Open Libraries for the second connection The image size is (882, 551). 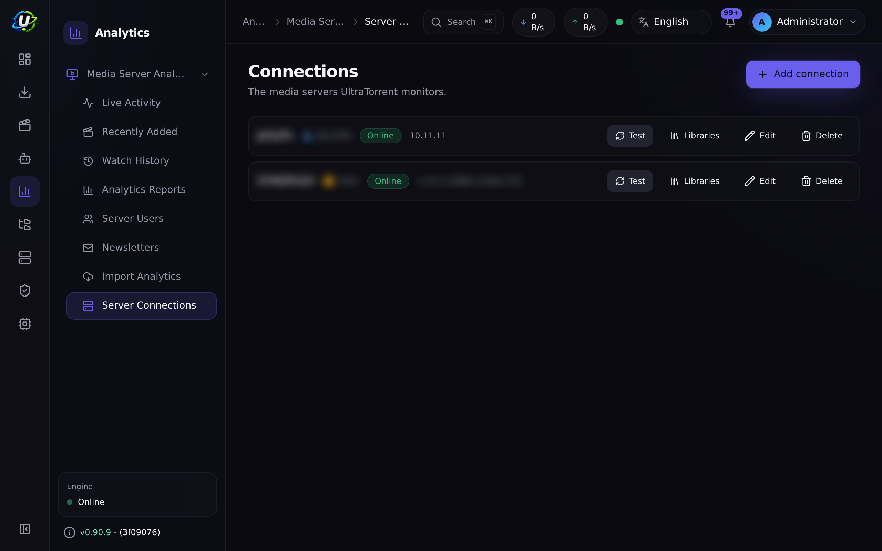695,181
